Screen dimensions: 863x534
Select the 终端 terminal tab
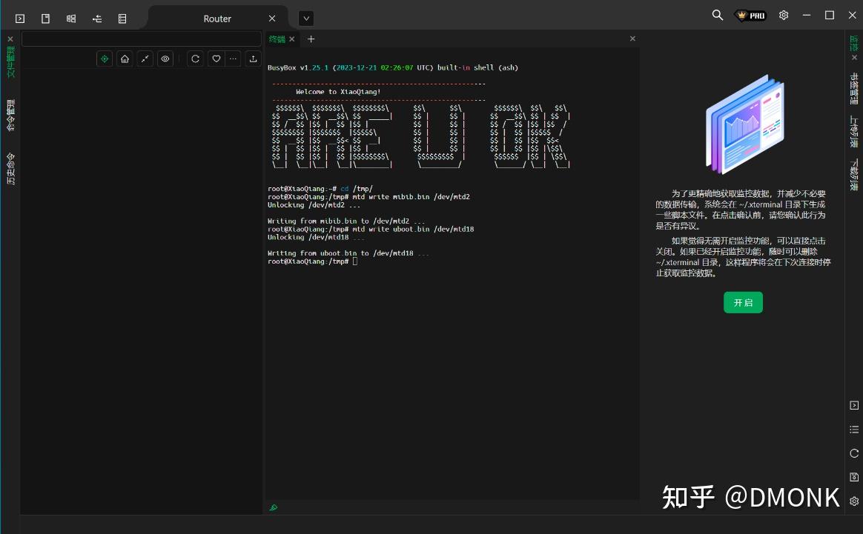click(278, 39)
